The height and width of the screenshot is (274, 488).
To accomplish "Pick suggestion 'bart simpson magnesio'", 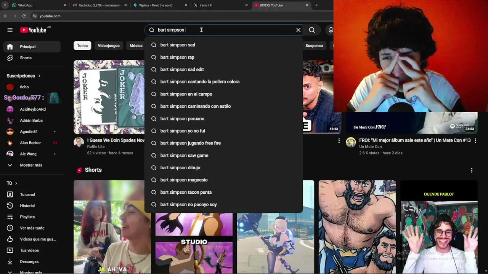I will click(223, 180).
